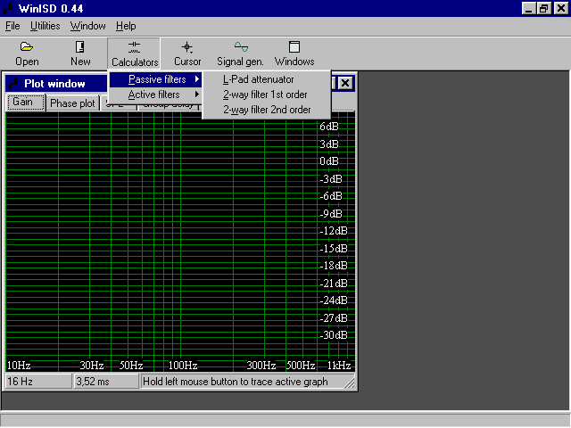The image size is (571, 428).
Task: Click the Open folder toolbar icon
Action: coord(27,47)
